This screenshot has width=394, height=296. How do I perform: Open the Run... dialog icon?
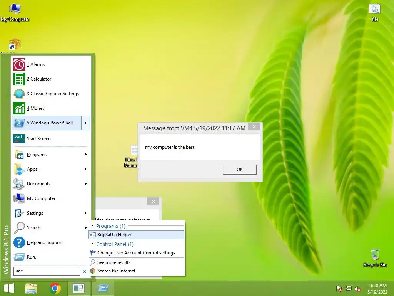(19, 257)
